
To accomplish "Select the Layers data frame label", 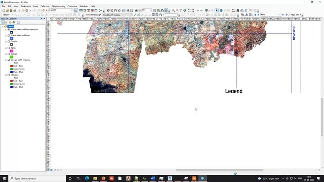I will pos(11,26).
